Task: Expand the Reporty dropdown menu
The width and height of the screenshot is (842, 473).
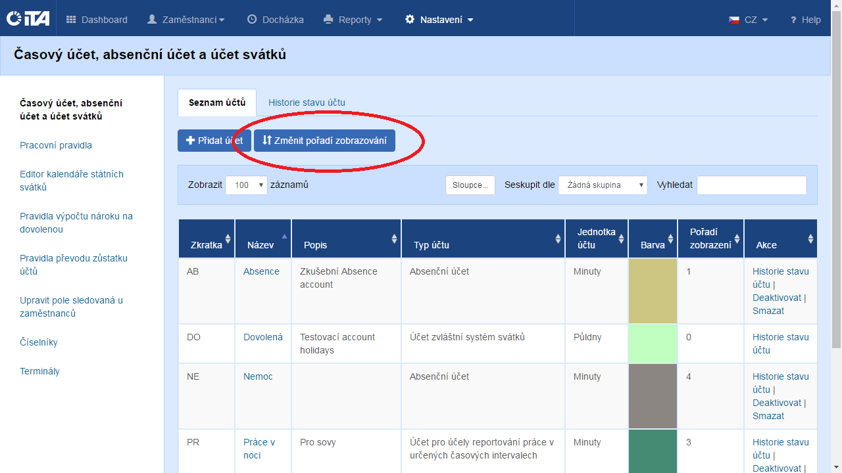Action: [x=353, y=20]
